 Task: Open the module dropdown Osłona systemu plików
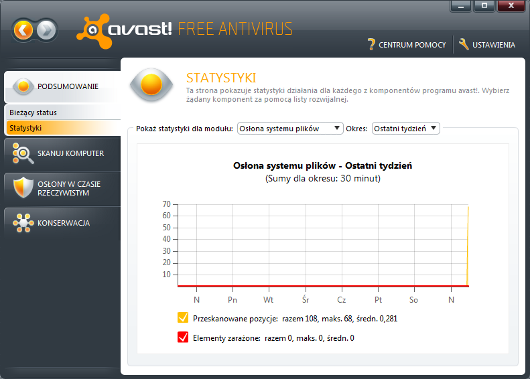[x=290, y=129]
